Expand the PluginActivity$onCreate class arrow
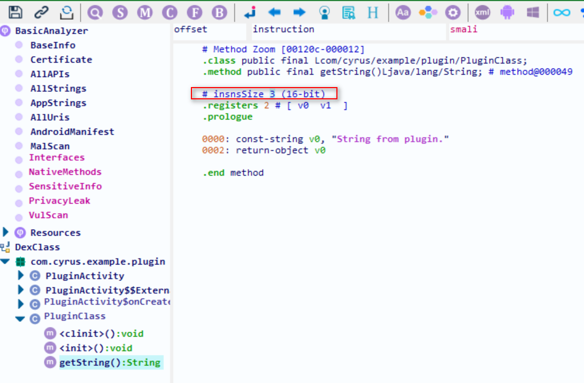The height and width of the screenshot is (383, 584). pyautogui.click(x=21, y=304)
